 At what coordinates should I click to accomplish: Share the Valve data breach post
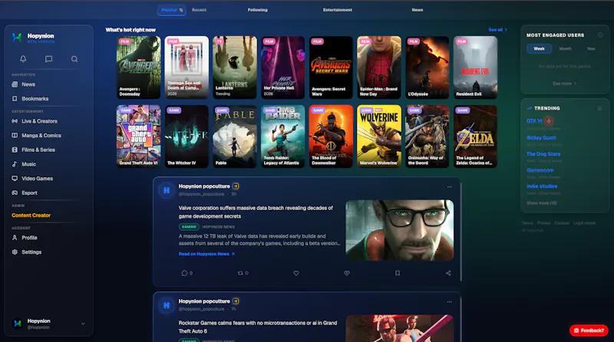tap(448, 273)
